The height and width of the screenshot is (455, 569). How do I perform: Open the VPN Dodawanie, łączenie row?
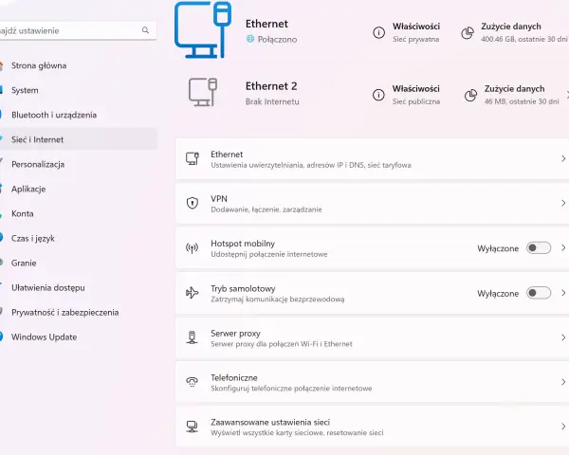tap(372, 204)
